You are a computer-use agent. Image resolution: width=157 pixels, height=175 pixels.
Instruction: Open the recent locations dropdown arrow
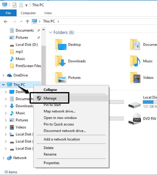21,21
